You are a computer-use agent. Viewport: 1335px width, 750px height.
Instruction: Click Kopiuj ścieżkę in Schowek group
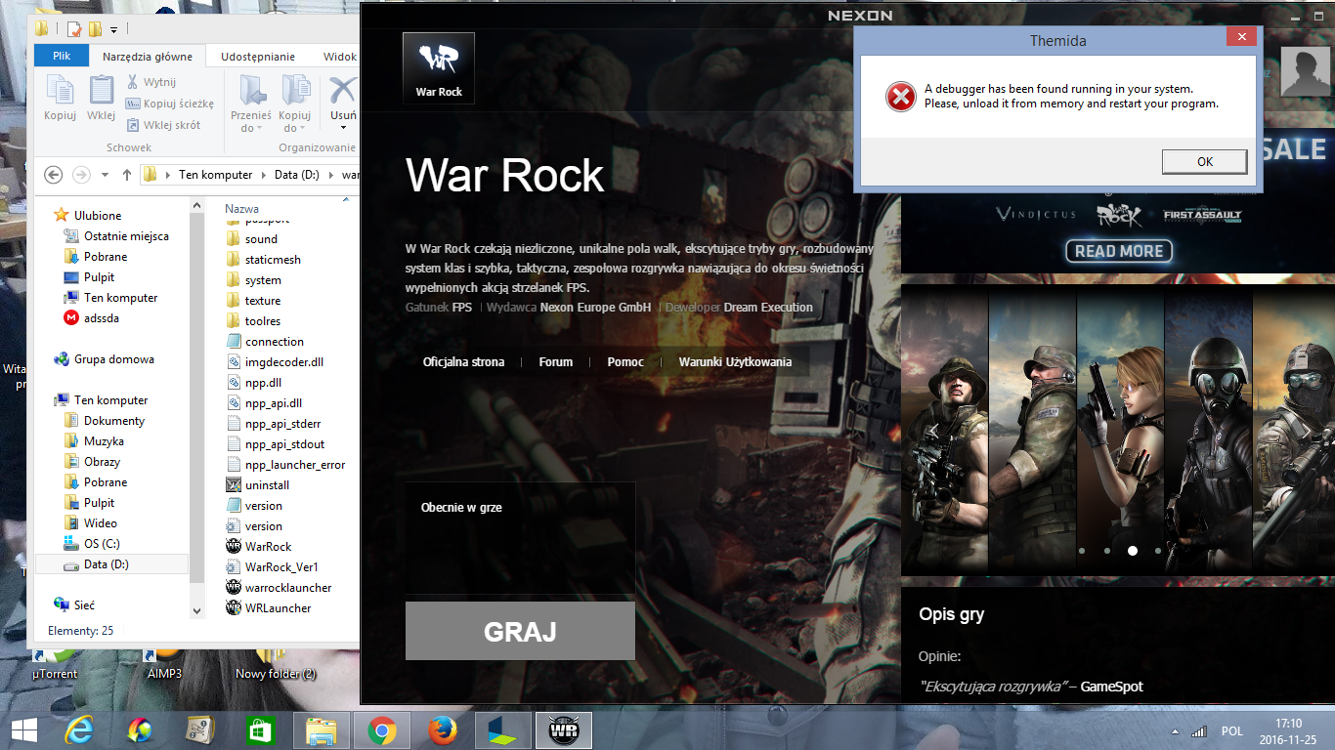tap(170, 104)
